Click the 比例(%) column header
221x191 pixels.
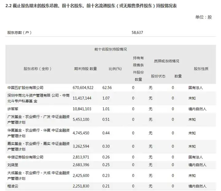[x=115, y=69]
